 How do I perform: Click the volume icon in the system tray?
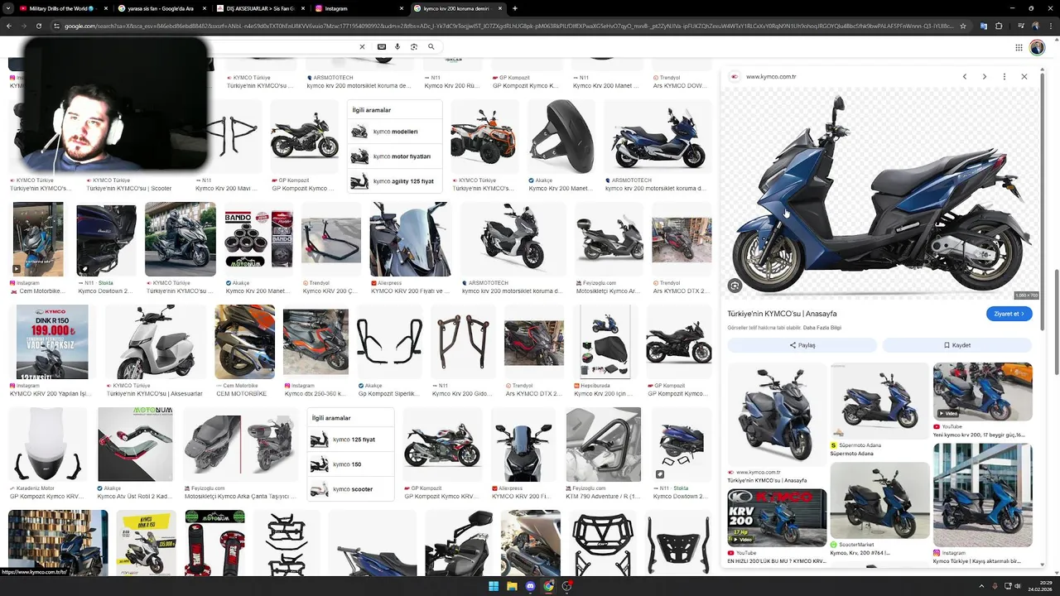[1018, 586]
